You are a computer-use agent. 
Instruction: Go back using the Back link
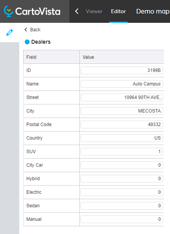pos(32,29)
